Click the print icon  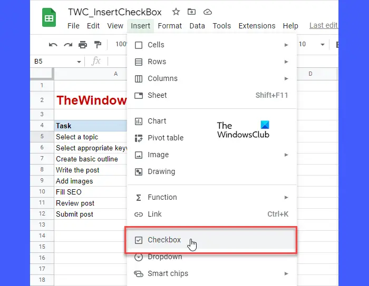pos(83,44)
